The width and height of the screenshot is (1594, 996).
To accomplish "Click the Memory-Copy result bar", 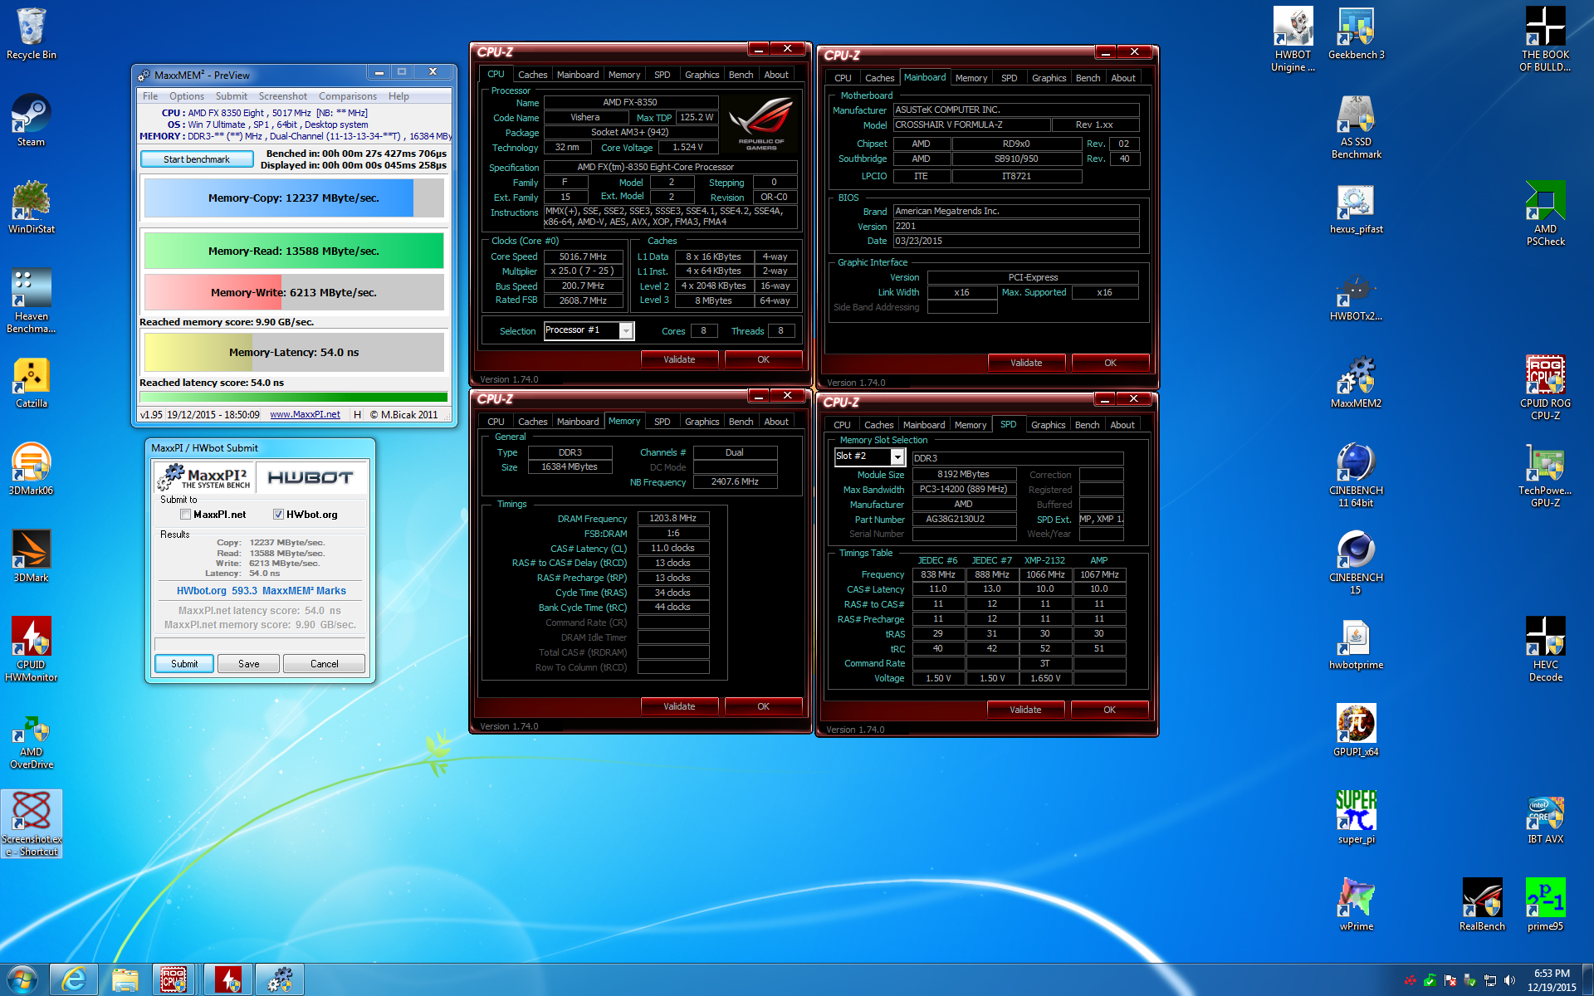I will [294, 198].
